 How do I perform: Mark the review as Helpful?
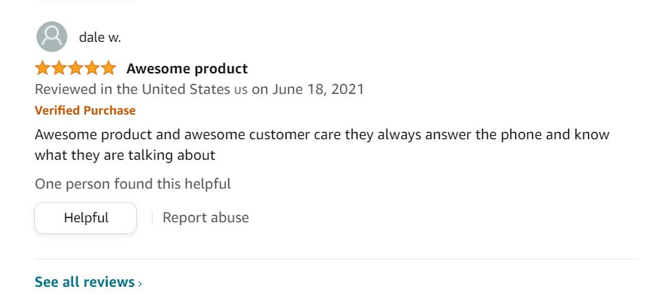point(86,218)
